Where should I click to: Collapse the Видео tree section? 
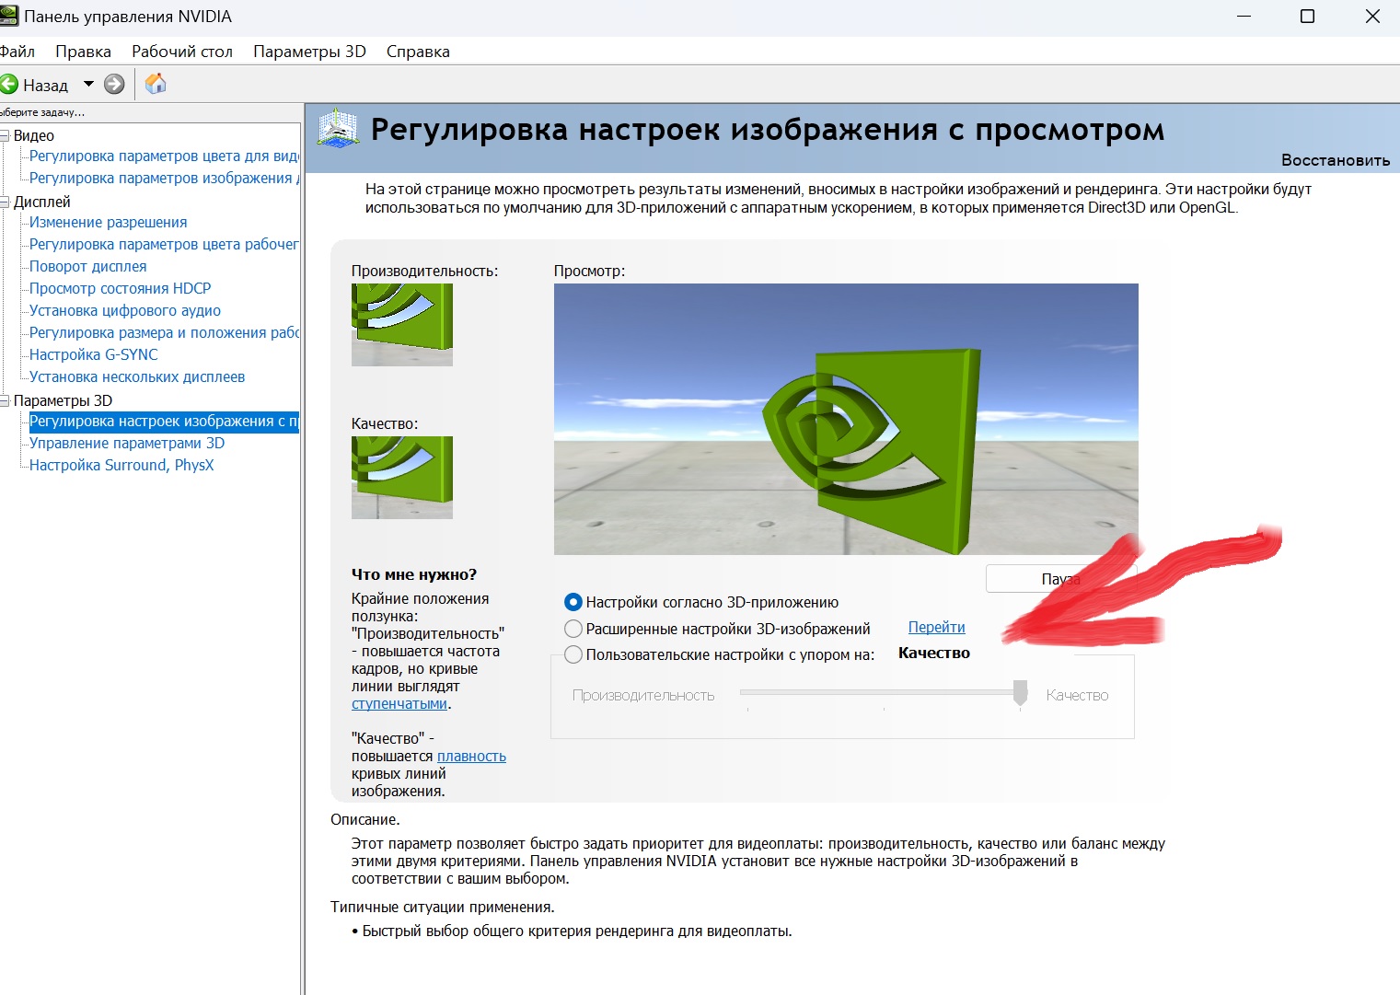pos(5,135)
